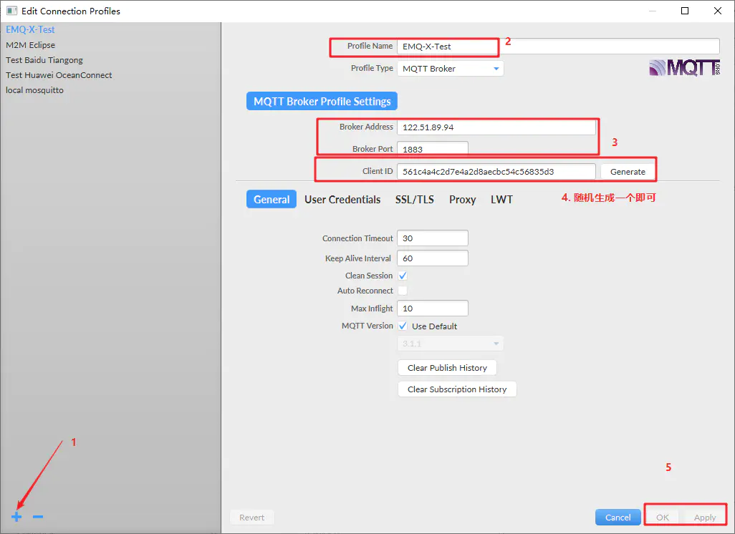The height and width of the screenshot is (534, 735).
Task: Enable the Auto Reconnect checkbox
Action: 403,291
